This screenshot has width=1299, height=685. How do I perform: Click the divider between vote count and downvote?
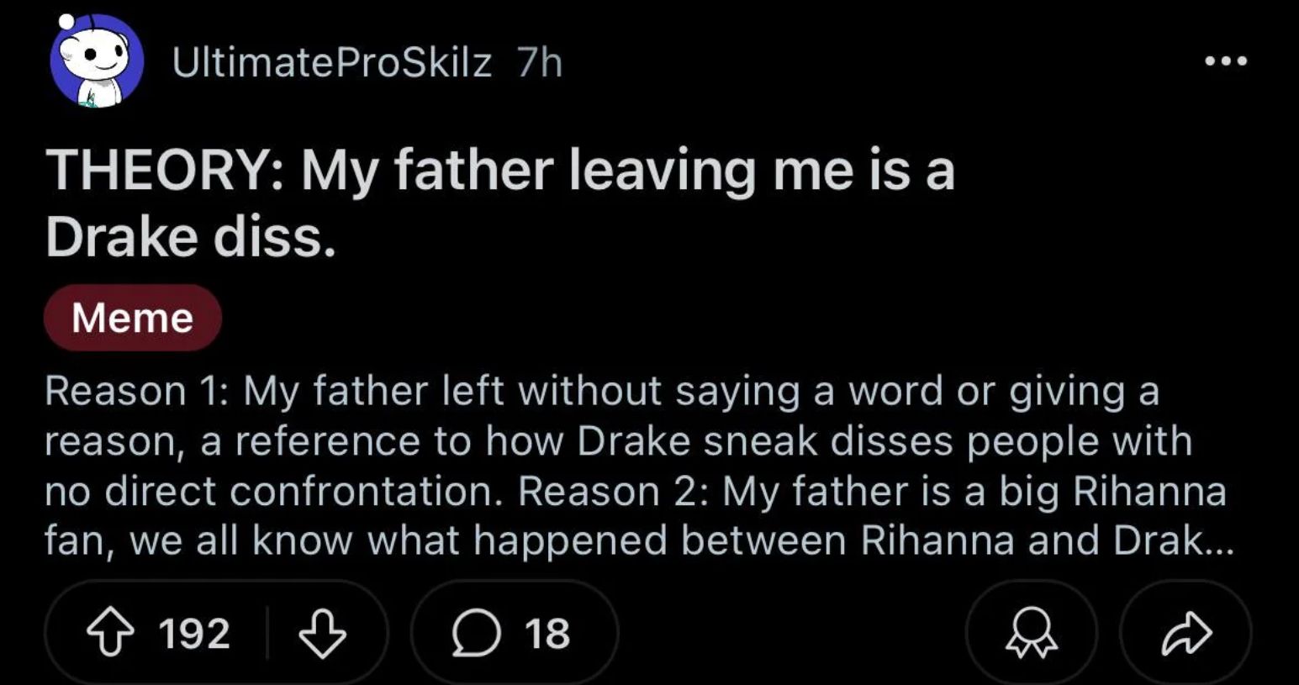click(x=267, y=634)
